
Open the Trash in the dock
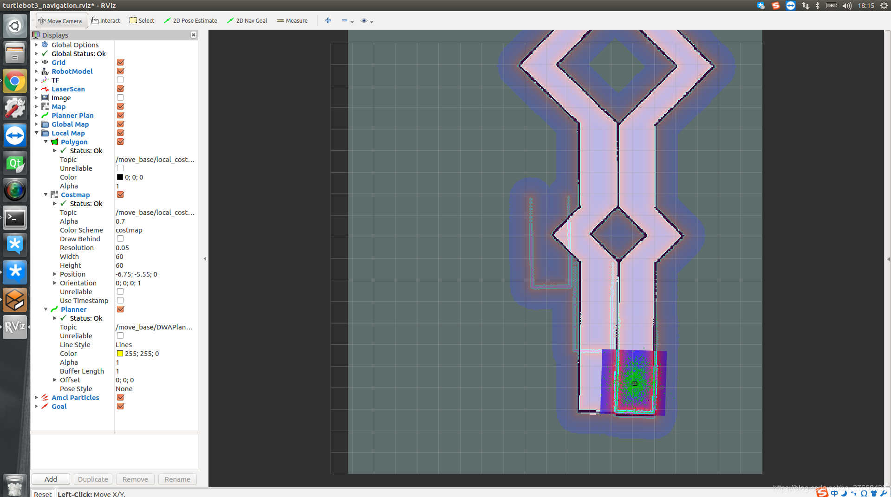click(x=15, y=485)
